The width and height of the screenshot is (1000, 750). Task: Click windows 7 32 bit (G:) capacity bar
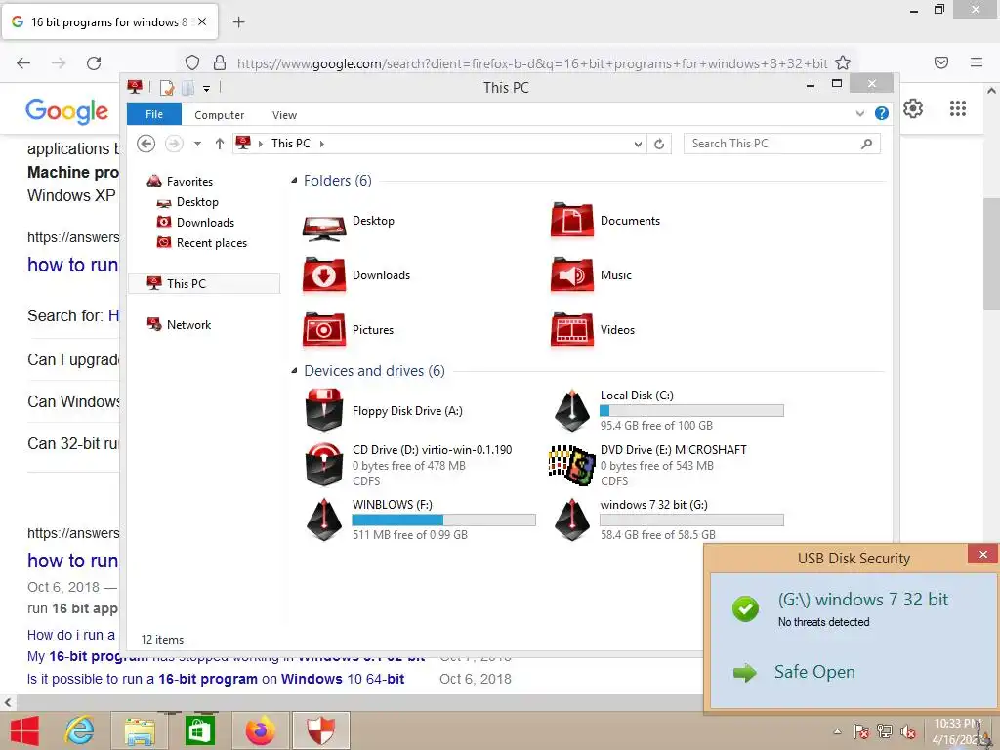pos(691,521)
